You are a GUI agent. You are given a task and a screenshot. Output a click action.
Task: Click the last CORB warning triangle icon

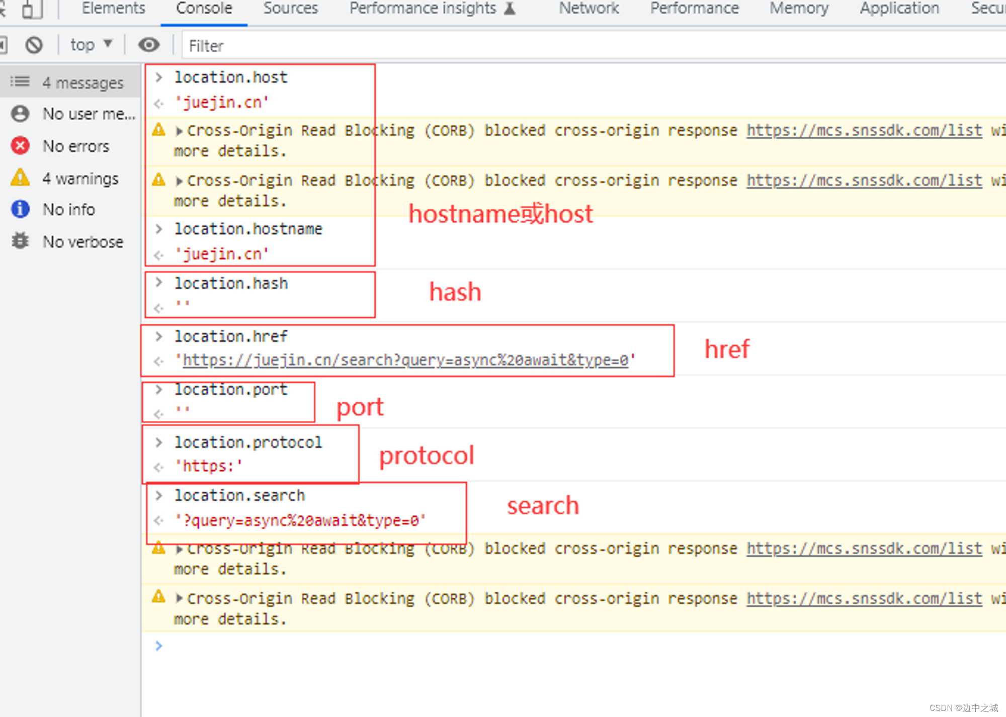[158, 597]
